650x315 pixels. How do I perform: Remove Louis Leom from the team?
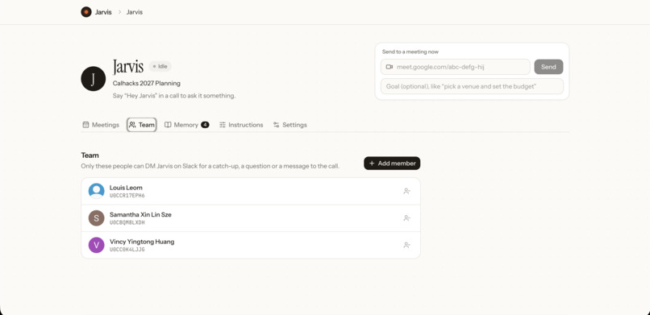tap(406, 191)
